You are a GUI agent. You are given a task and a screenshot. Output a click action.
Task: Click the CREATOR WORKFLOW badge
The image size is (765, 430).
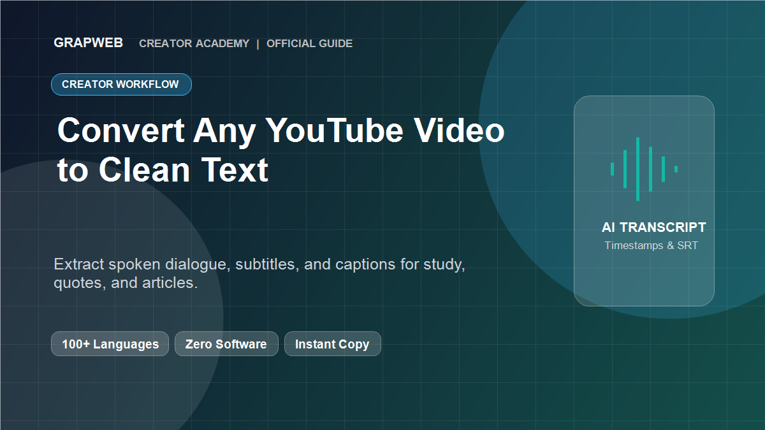(x=121, y=85)
